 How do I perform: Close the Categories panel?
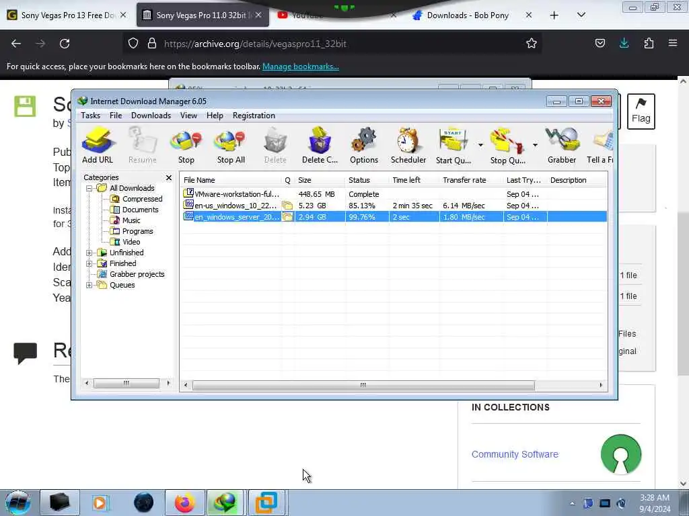[169, 177]
